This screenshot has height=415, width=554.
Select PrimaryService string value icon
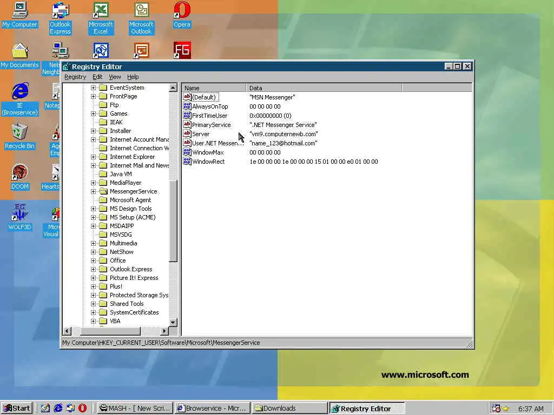[187, 125]
